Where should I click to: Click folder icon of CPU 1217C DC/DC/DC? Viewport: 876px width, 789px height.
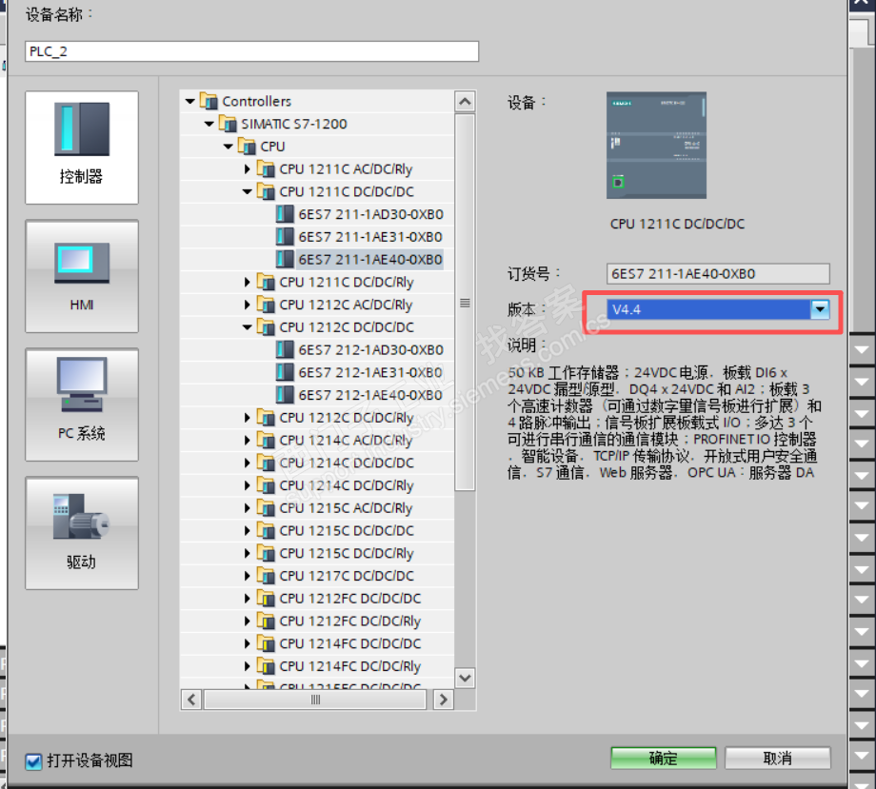[x=266, y=576]
